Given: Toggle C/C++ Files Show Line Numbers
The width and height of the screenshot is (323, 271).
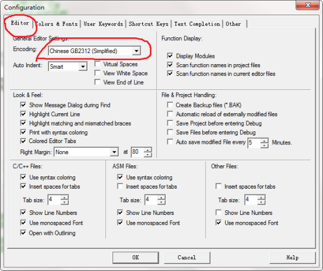Looking at the screenshot, I should 23,213.
